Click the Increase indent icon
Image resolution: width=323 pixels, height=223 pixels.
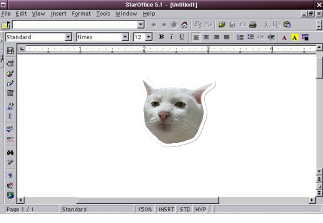coord(271,37)
